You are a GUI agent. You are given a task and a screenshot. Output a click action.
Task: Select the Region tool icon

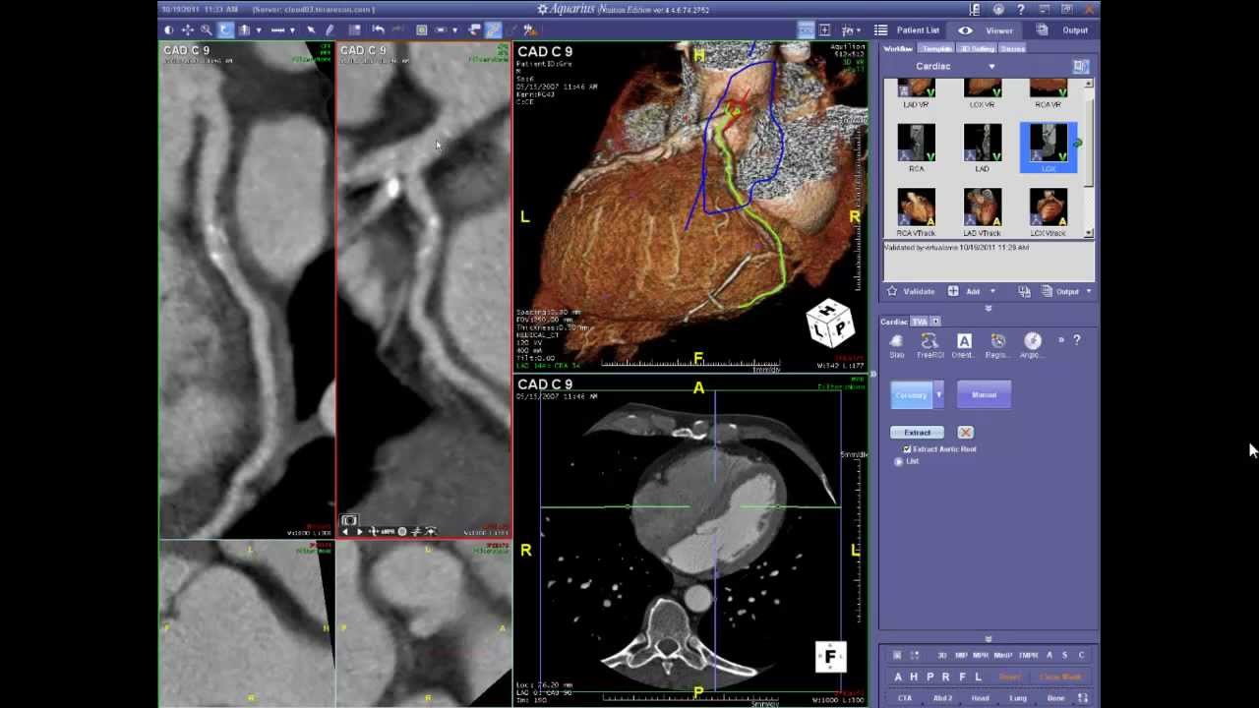tap(997, 345)
